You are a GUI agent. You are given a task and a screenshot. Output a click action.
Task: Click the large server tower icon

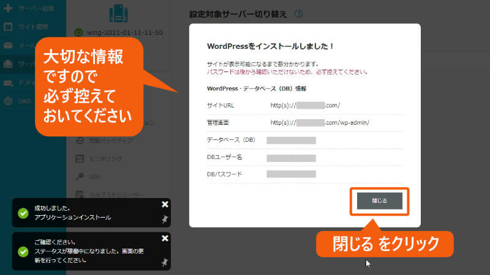pyautogui.click(x=118, y=13)
